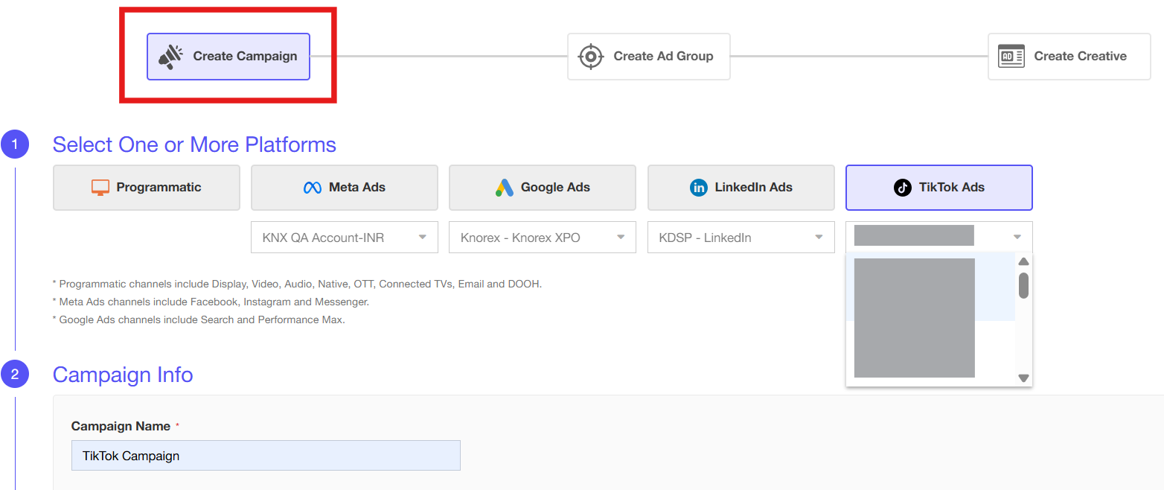Click the Google Ads logo icon

505,188
